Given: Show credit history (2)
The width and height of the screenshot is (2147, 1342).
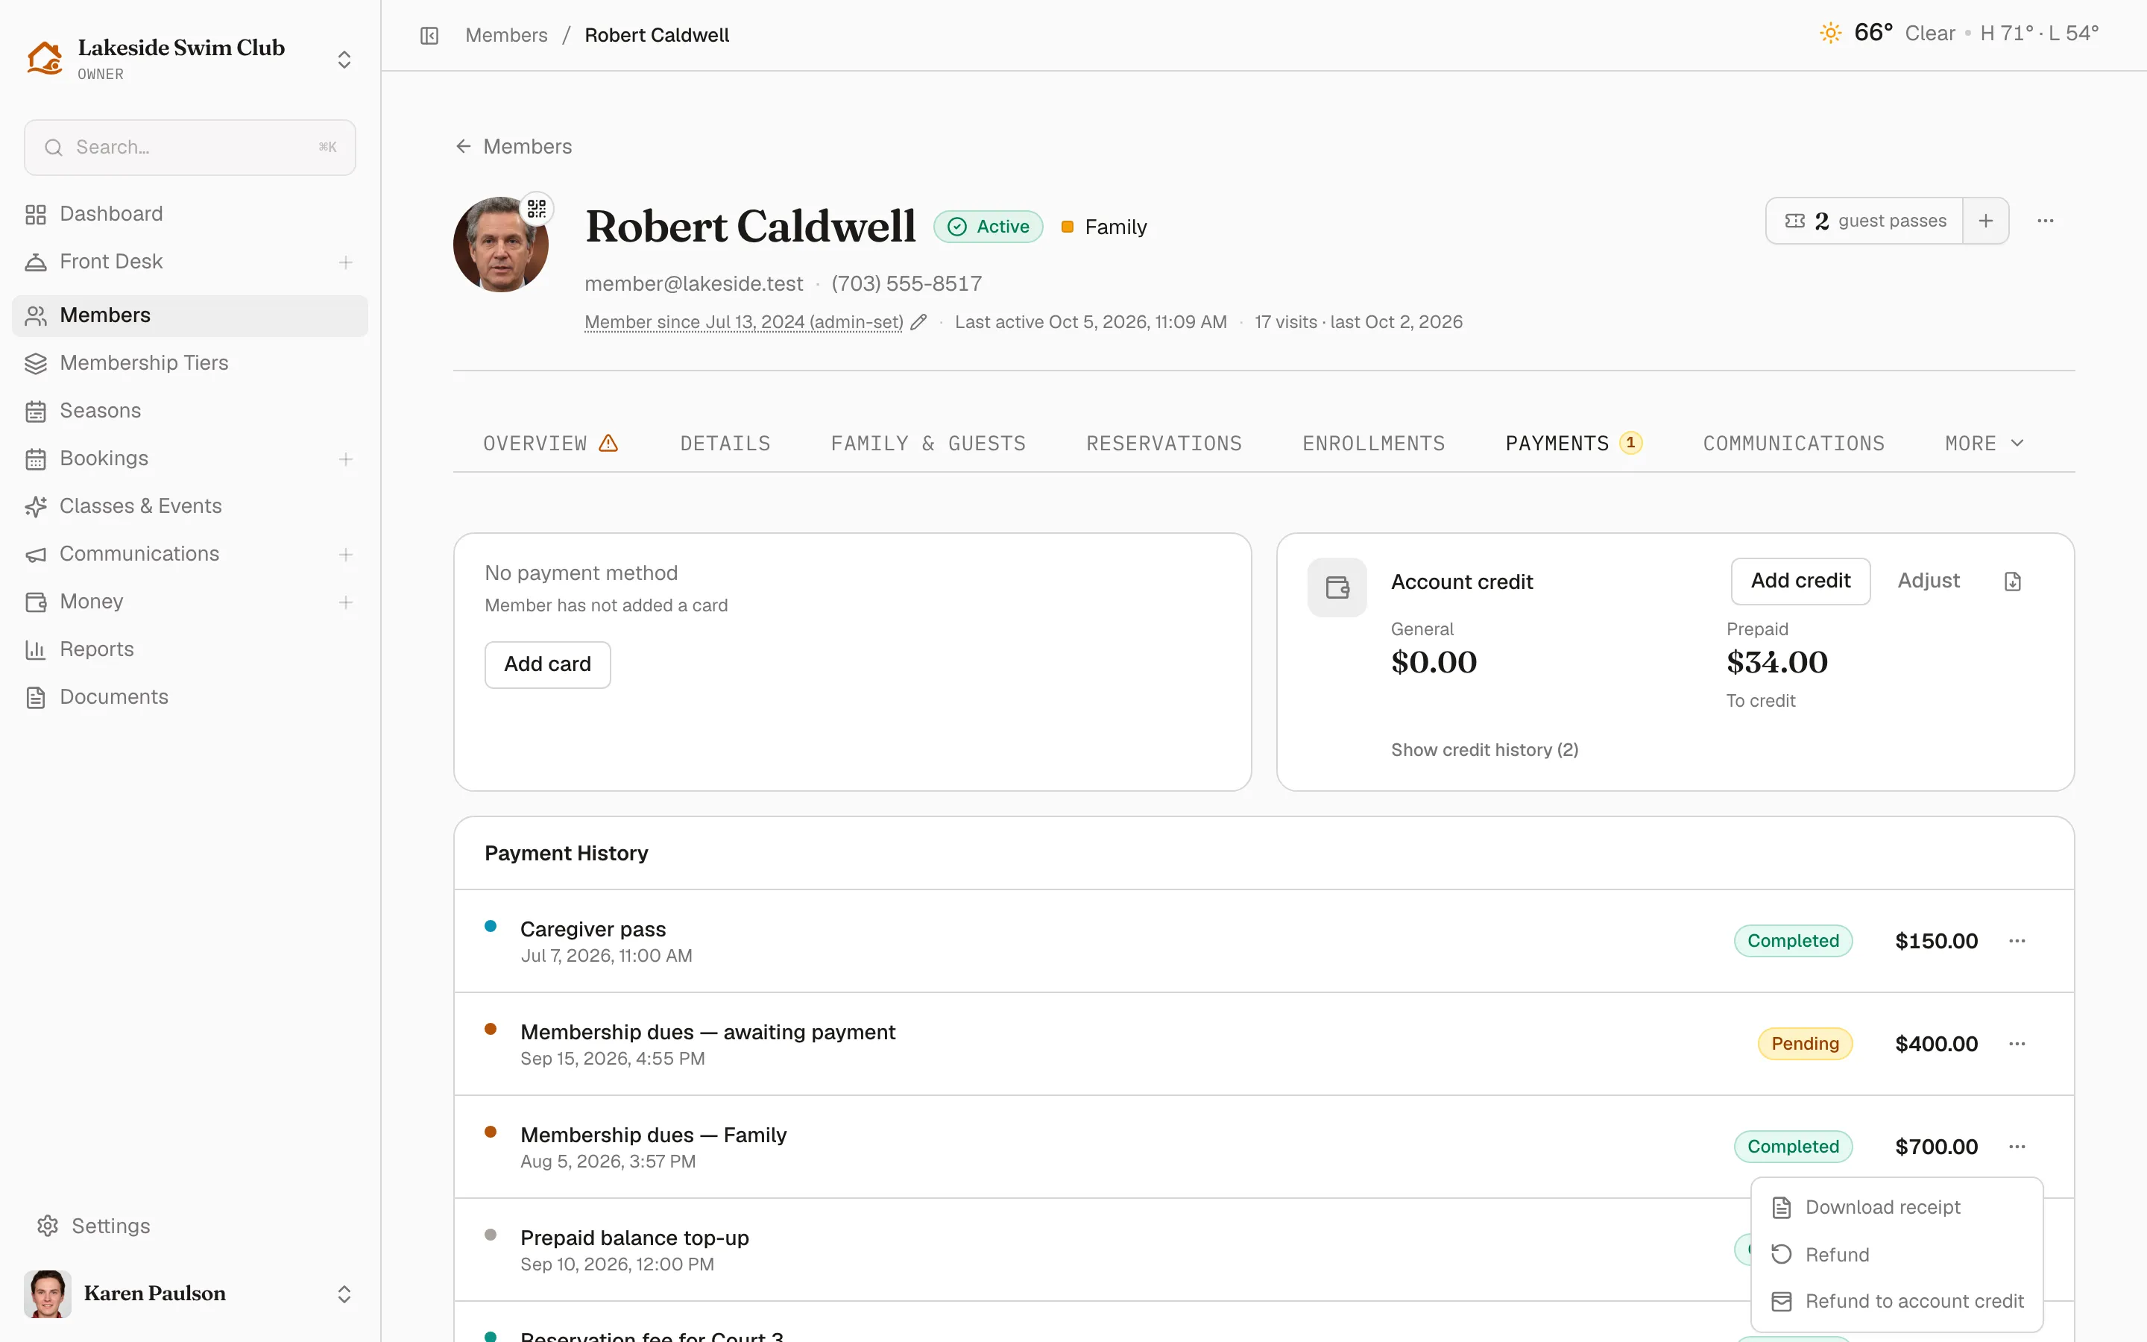Looking at the screenshot, I should 1484,750.
